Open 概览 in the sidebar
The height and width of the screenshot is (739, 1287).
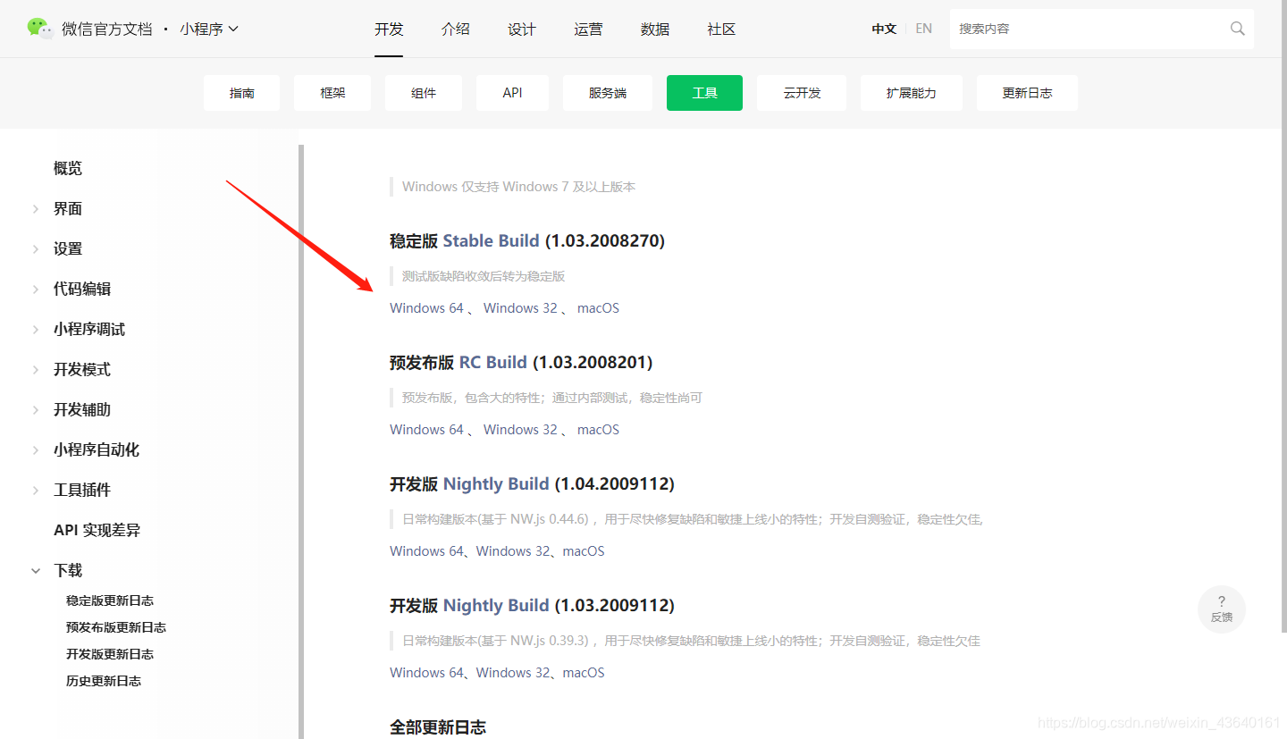click(68, 168)
